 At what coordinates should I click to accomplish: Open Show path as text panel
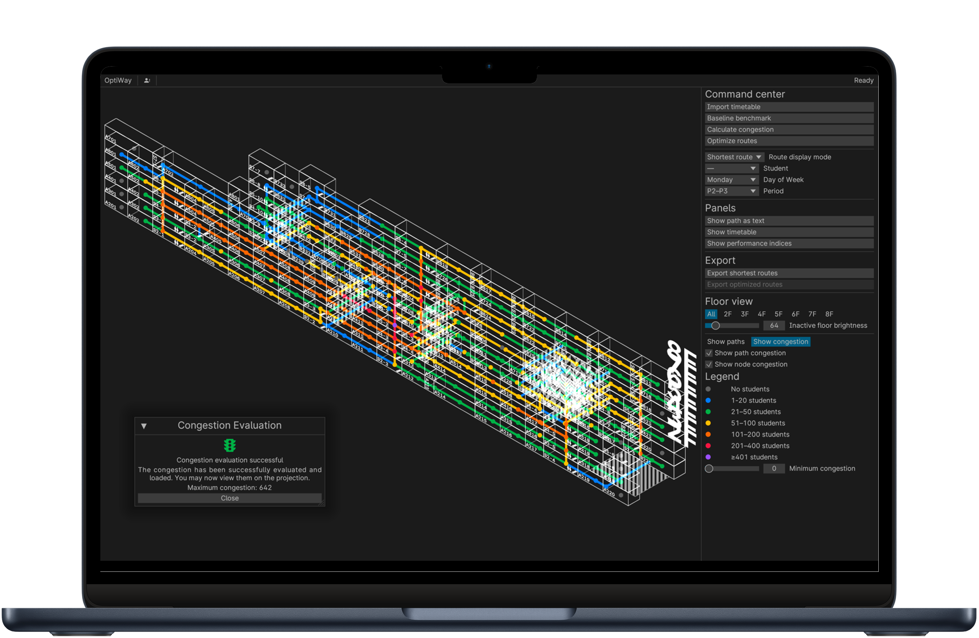click(x=789, y=221)
